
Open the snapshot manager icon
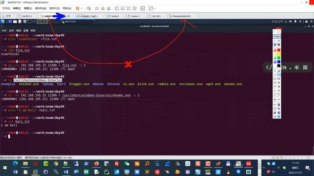(x=109, y=8)
